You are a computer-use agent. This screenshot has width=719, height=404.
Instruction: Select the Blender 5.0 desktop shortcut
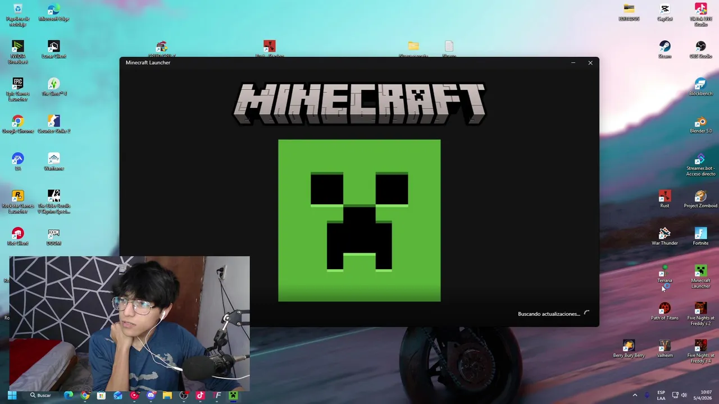click(x=700, y=125)
